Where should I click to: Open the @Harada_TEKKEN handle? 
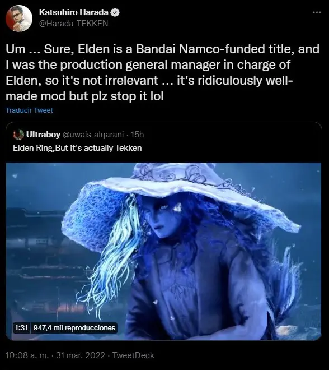(x=73, y=24)
